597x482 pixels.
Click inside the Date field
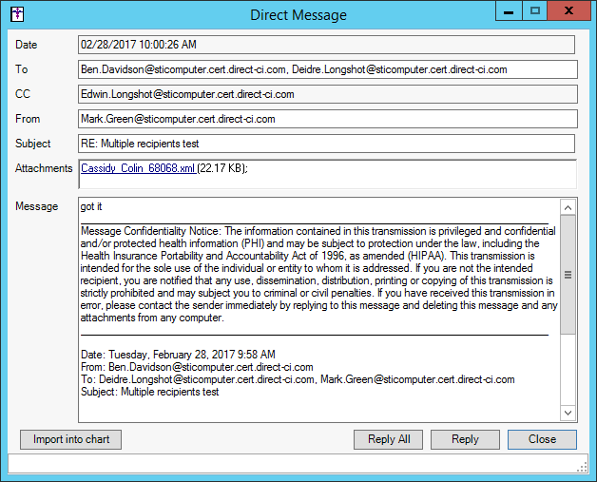(x=326, y=45)
